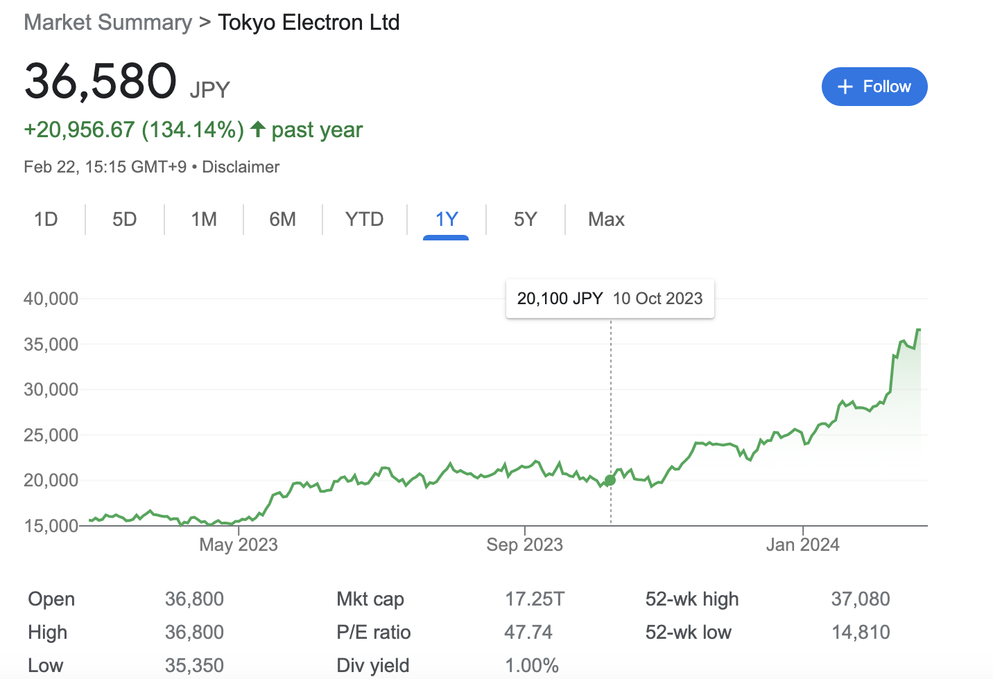Click the Follow button
Screen dimensions: 993x679
pyautogui.click(x=874, y=87)
